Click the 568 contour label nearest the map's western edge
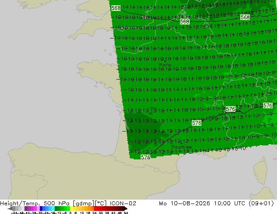 116,8
